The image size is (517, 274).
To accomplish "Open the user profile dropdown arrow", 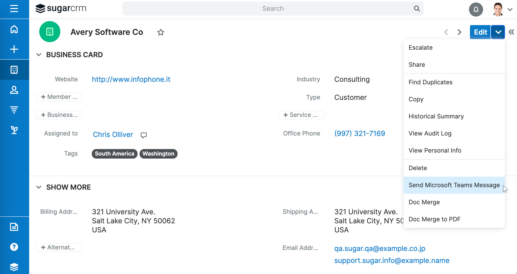I will pyautogui.click(x=510, y=9).
